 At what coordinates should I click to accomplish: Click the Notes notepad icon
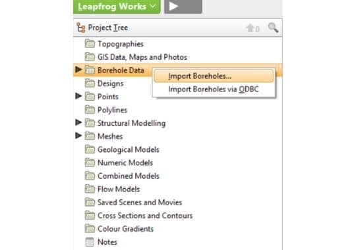[x=90, y=242]
